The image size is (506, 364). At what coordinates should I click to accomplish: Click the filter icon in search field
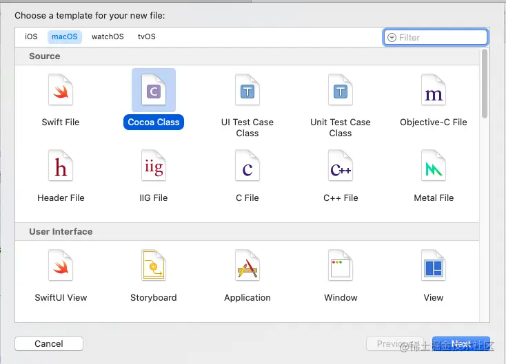(392, 37)
